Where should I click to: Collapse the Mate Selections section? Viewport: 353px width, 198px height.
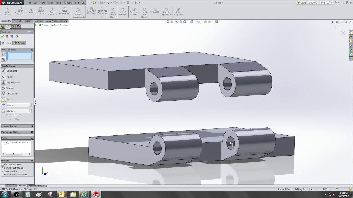(32, 50)
